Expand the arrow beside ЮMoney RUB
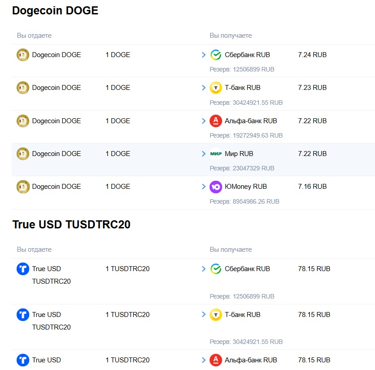375x370 pixels. click(204, 186)
